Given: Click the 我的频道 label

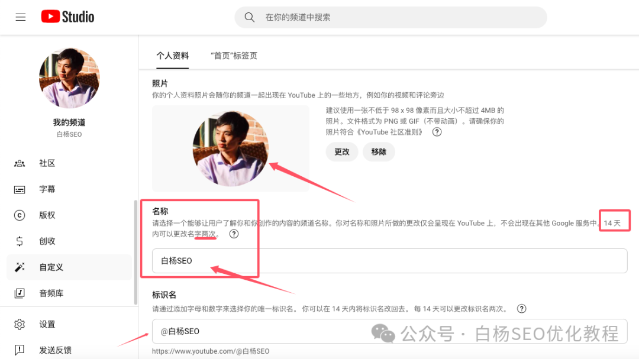Looking at the screenshot, I should tap(69, 122).
